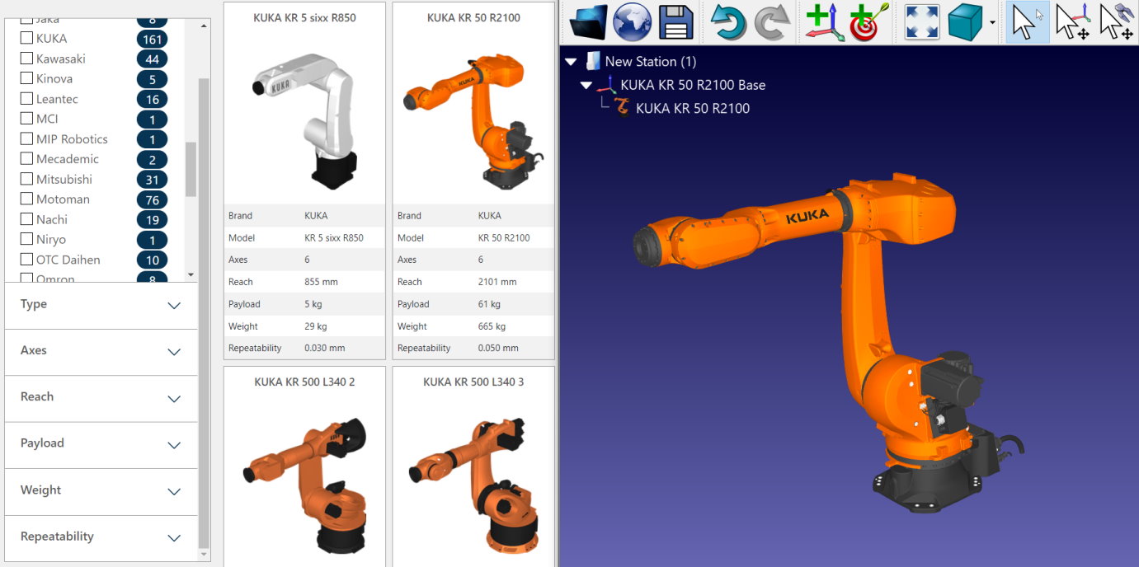
Task: Expand the Payload filter section
Action: 101,443
